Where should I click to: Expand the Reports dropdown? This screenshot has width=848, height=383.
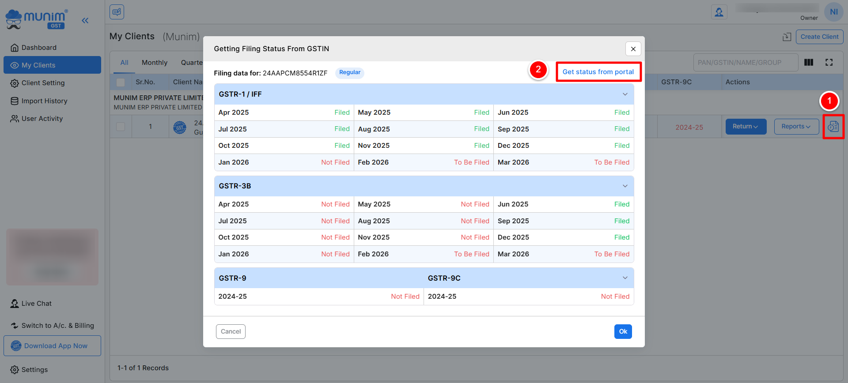[x=796, y=127]
